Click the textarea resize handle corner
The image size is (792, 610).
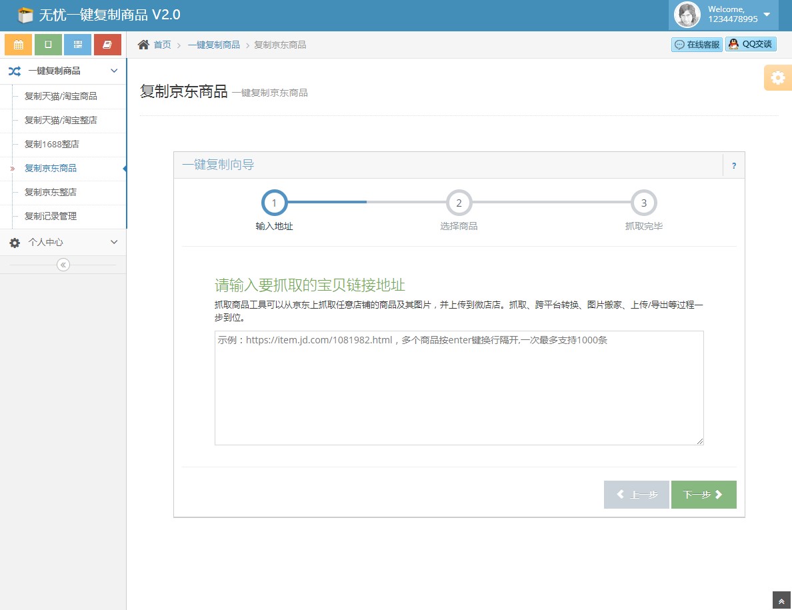click(x=699, y=441)
